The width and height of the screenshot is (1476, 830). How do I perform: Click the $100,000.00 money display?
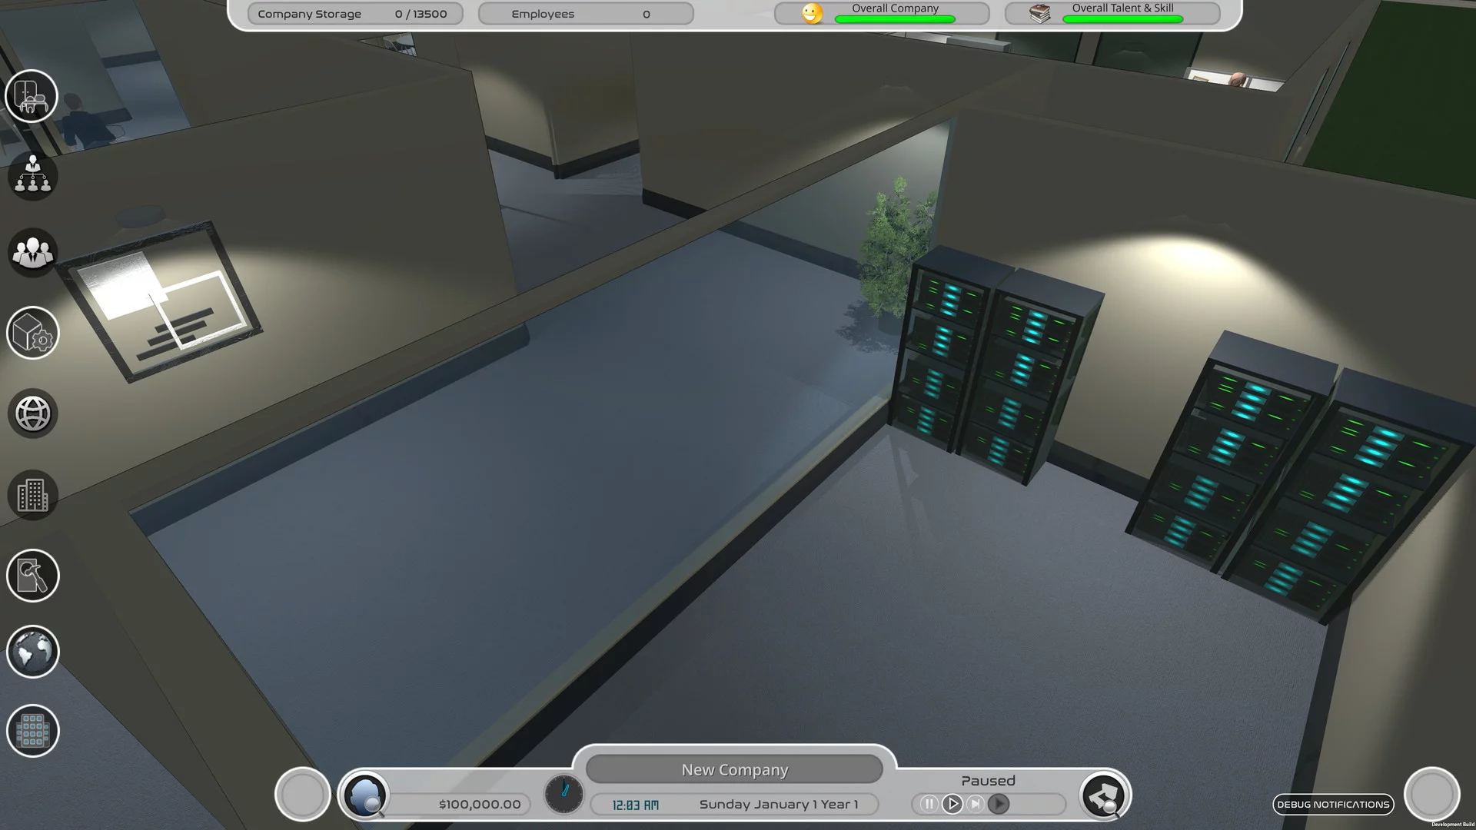click(480, 805)
